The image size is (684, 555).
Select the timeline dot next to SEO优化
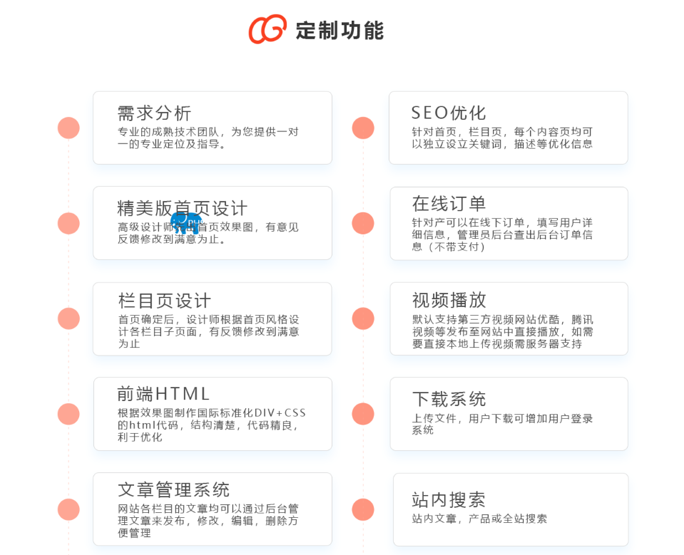click(363, 128)
